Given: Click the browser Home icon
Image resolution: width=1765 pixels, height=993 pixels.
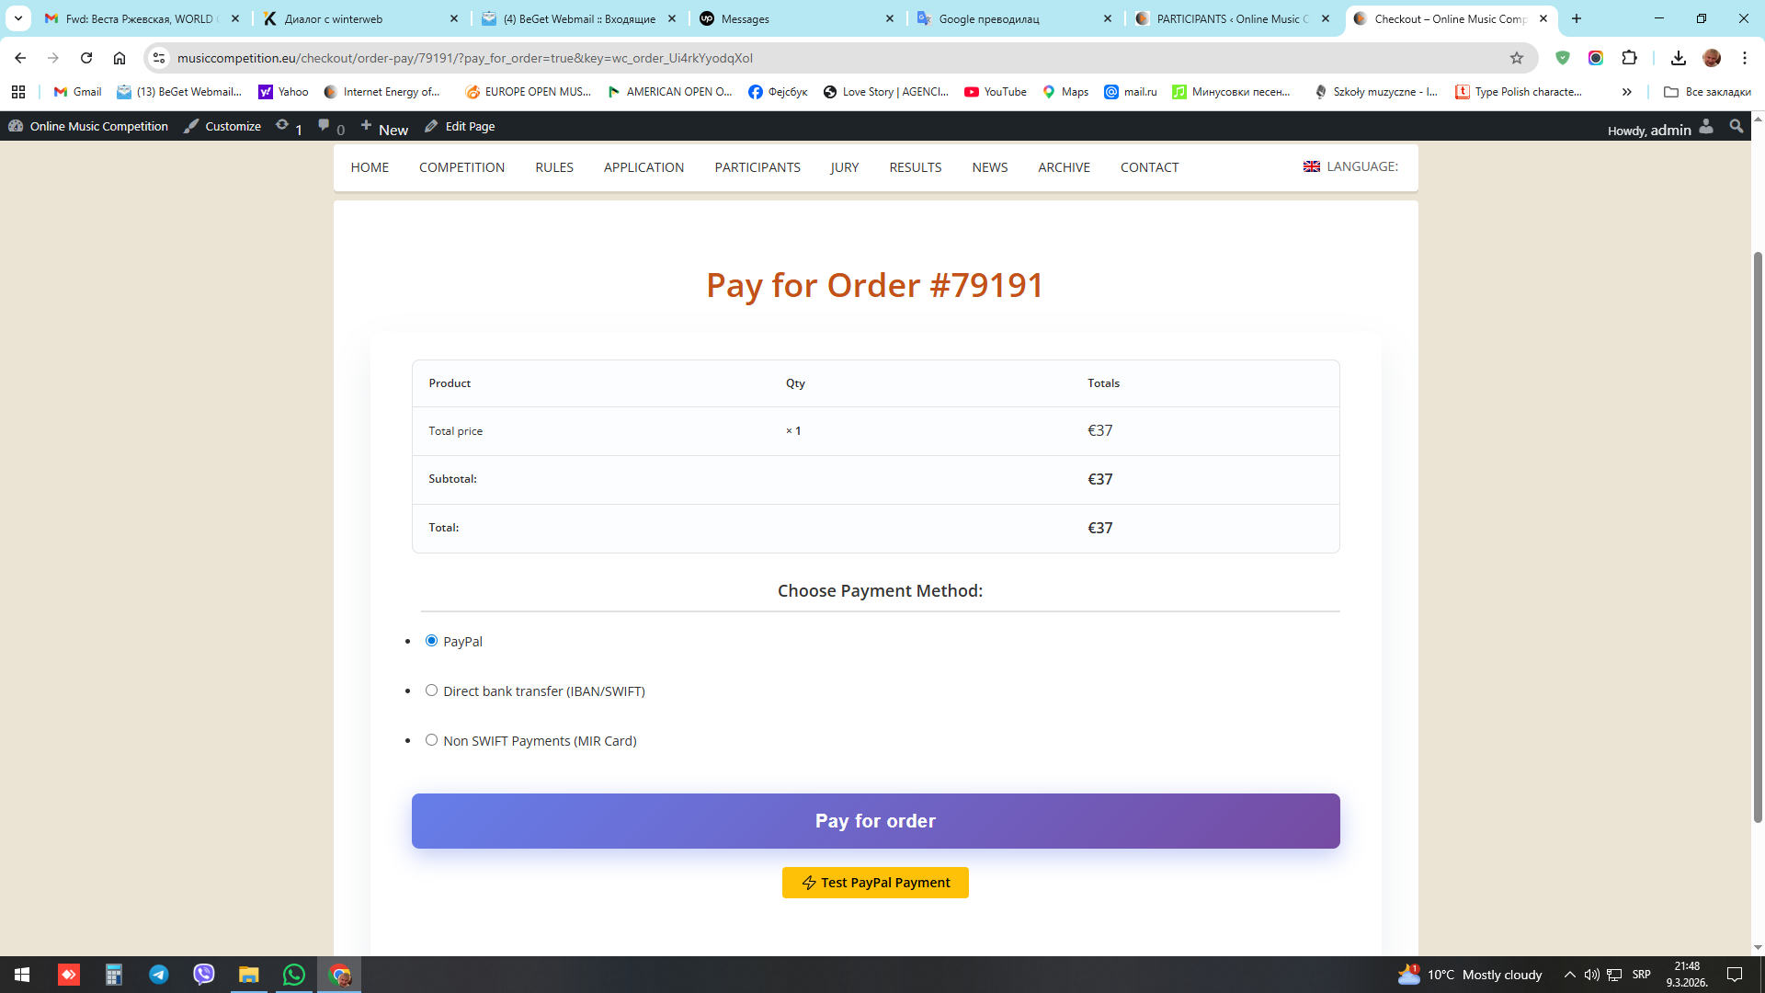Looking at the screenshot, I should point(120,58).
